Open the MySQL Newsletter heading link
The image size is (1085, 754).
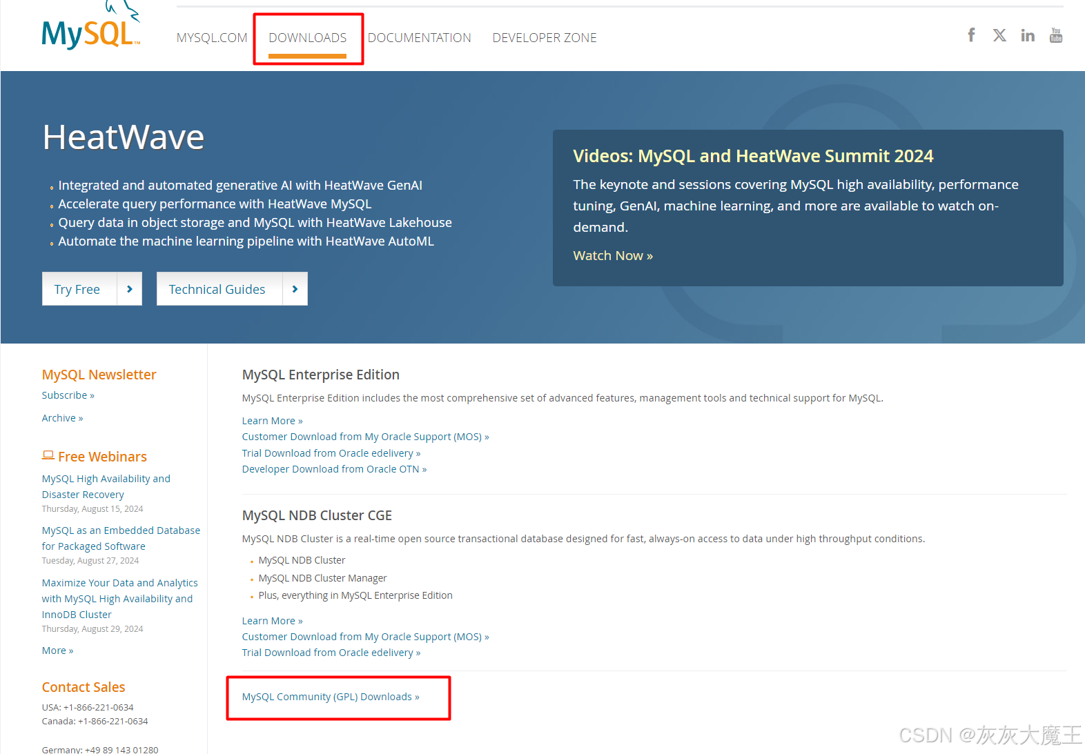click(99, 375)
